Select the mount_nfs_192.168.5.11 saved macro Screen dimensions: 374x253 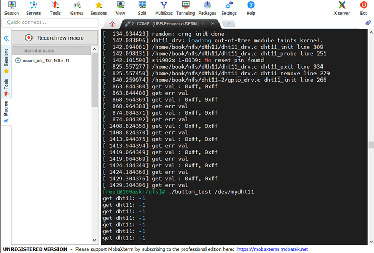[x=46, y=61]
